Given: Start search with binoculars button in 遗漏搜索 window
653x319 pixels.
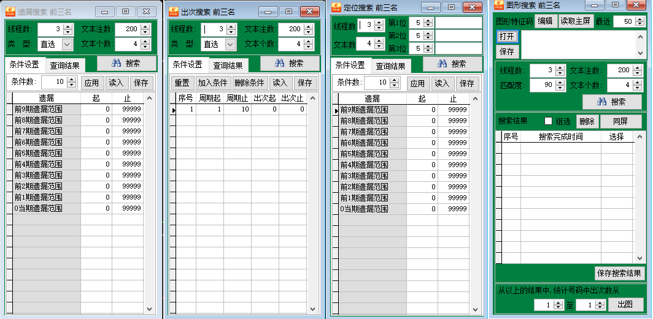Looking at the screenshot, I should [x=126, y=63].
